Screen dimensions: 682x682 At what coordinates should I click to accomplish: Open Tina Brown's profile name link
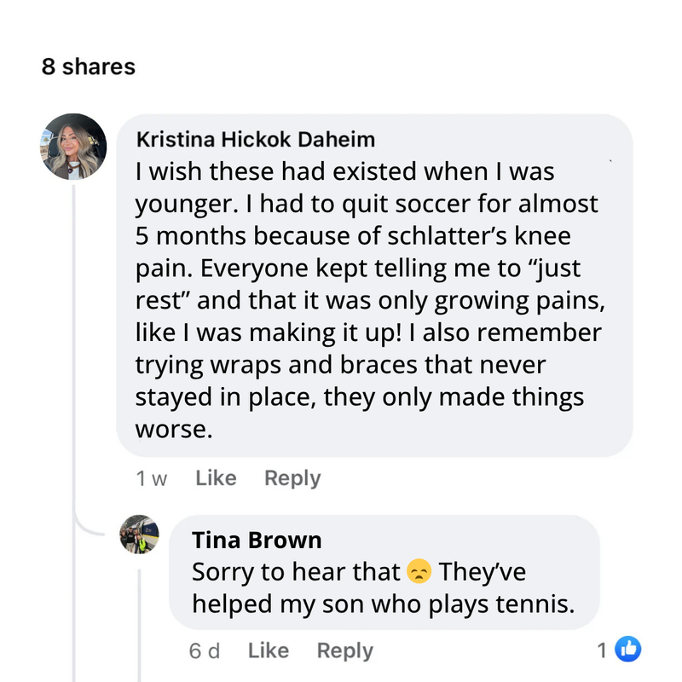[x=257, y=540]
